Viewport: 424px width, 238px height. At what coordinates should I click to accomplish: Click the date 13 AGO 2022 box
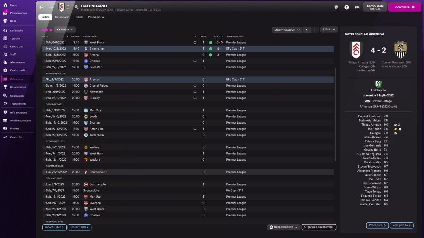coord(375,7)
